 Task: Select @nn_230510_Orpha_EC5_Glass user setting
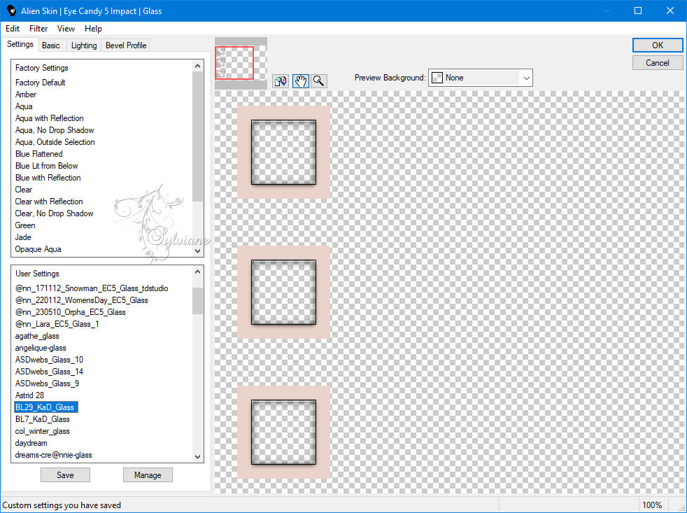click(x=71, y=311)
